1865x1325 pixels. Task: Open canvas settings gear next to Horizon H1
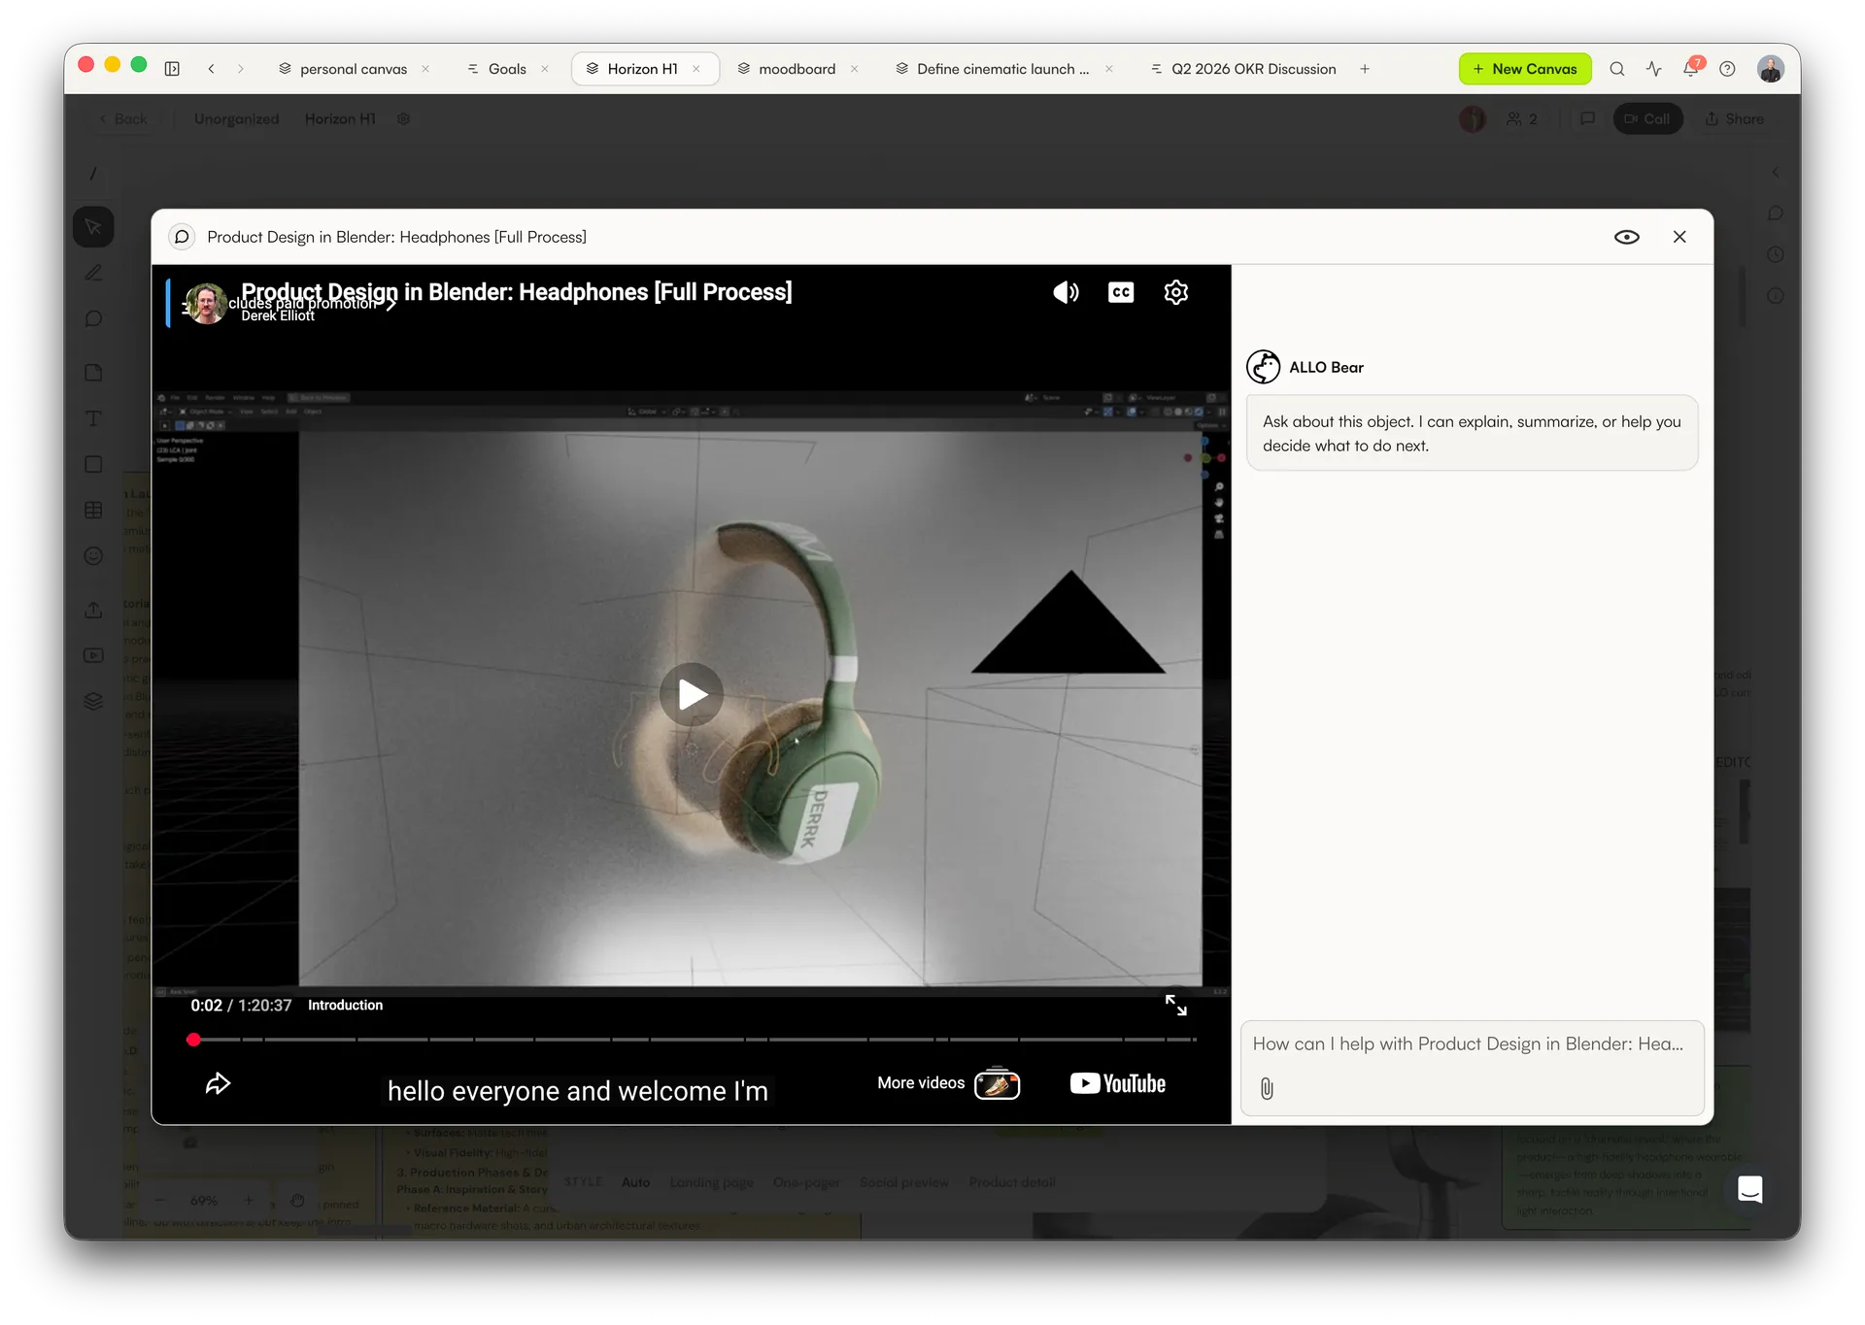pos(404,118)
